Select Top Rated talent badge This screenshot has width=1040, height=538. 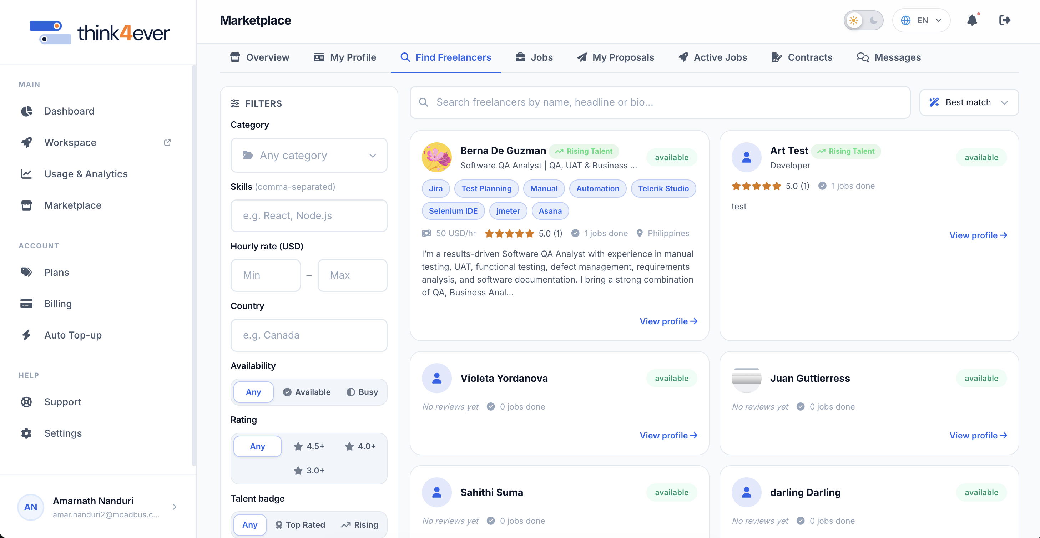300,525
